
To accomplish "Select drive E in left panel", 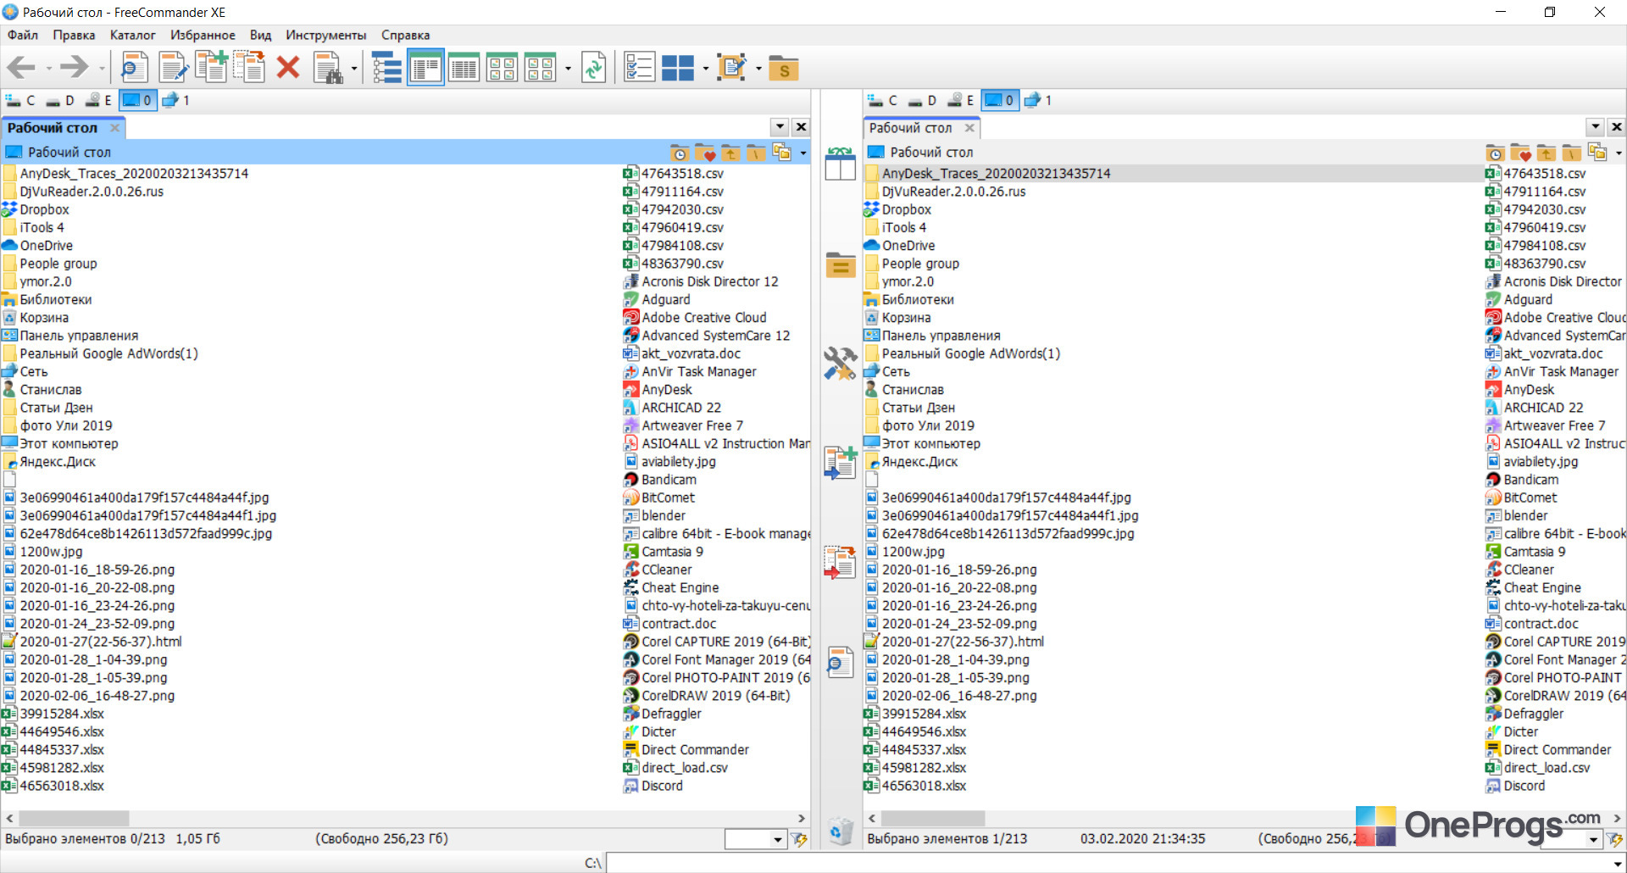I will pos(99,100).
